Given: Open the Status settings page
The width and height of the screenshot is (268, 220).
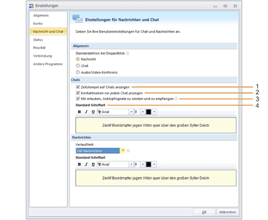Looking at the screenshot, I should pos(38,40).
